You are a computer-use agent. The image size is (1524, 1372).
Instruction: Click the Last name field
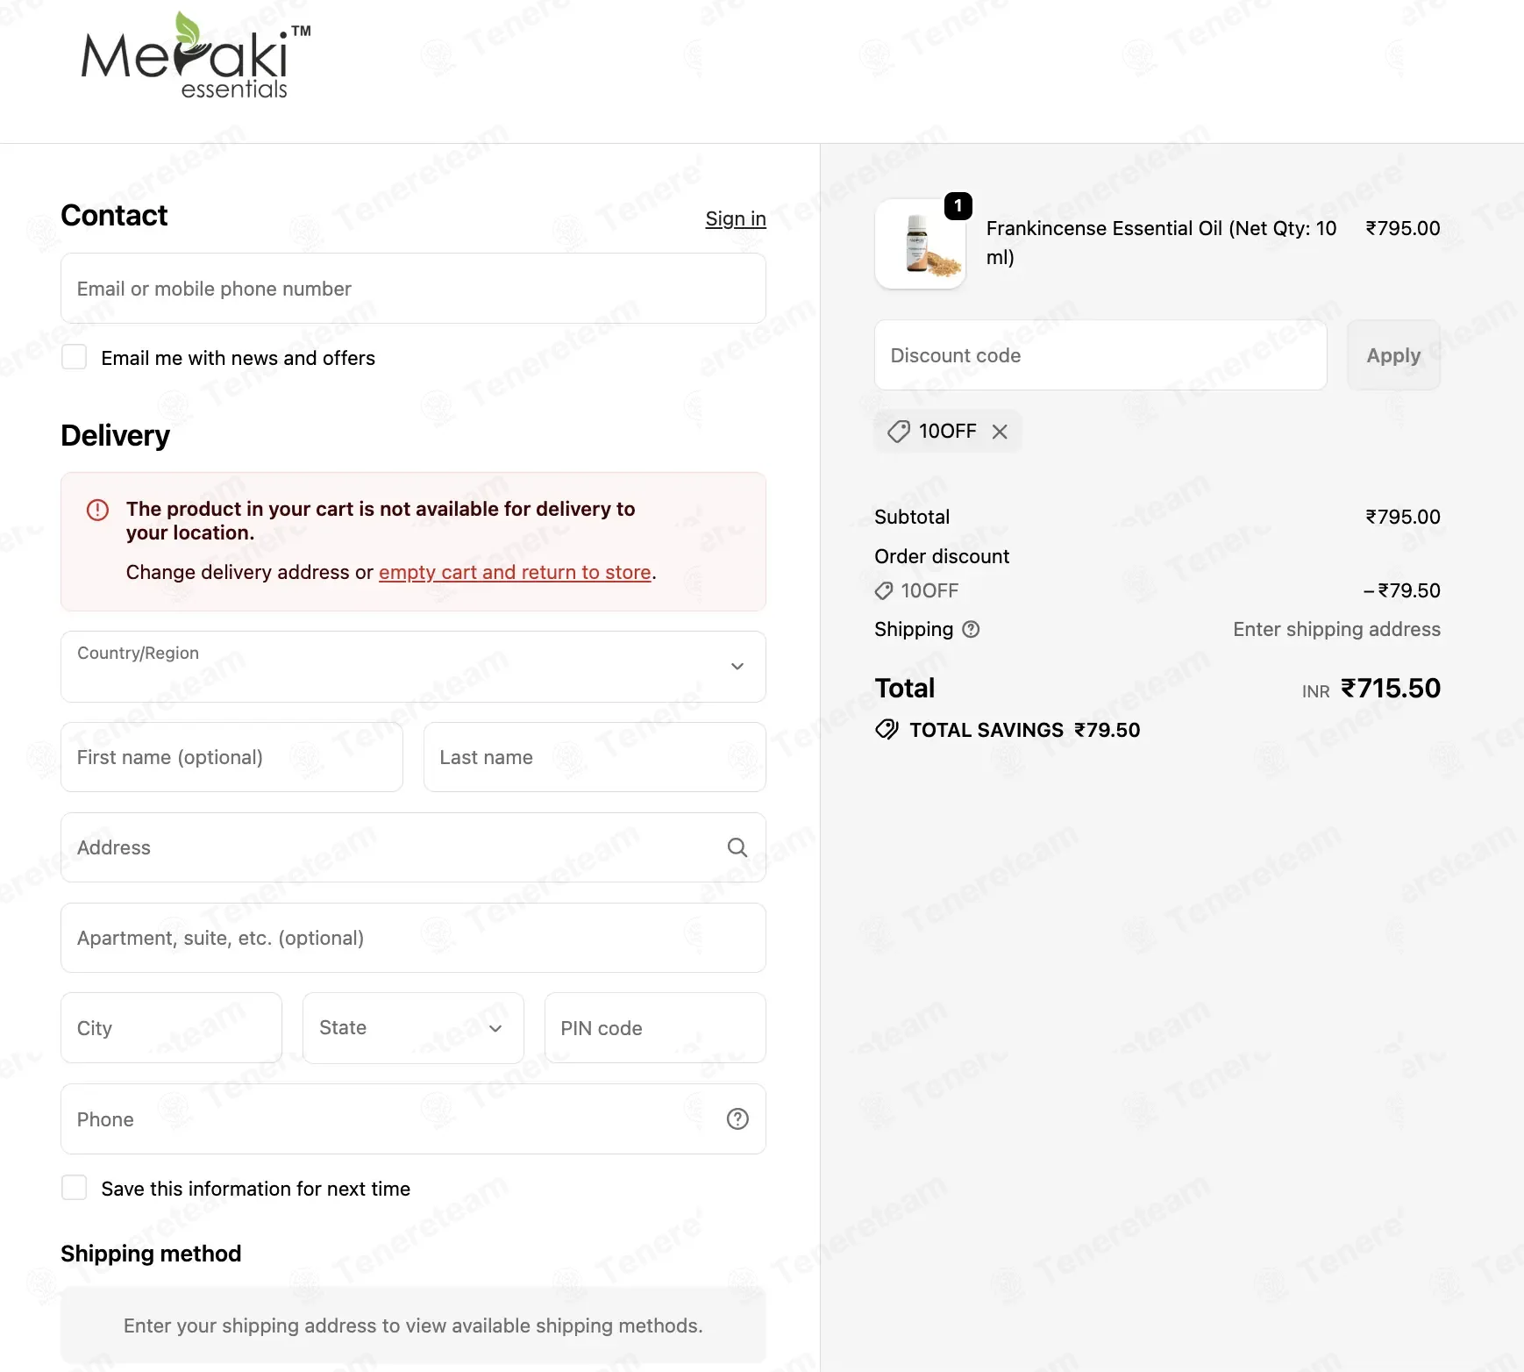tap(595, 757)
